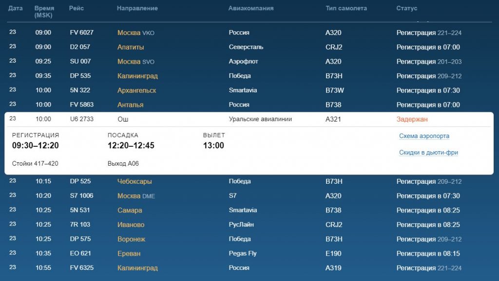The width and height of the screenshot is (499, 281).
Task: Open the Воронеж destination link
Action: pos(131,239)
